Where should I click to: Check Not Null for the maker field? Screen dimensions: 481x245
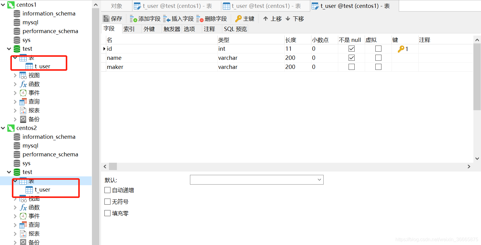click(x=352, y=67)
